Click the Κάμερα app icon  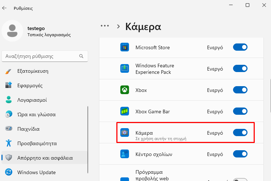point(125,133)
